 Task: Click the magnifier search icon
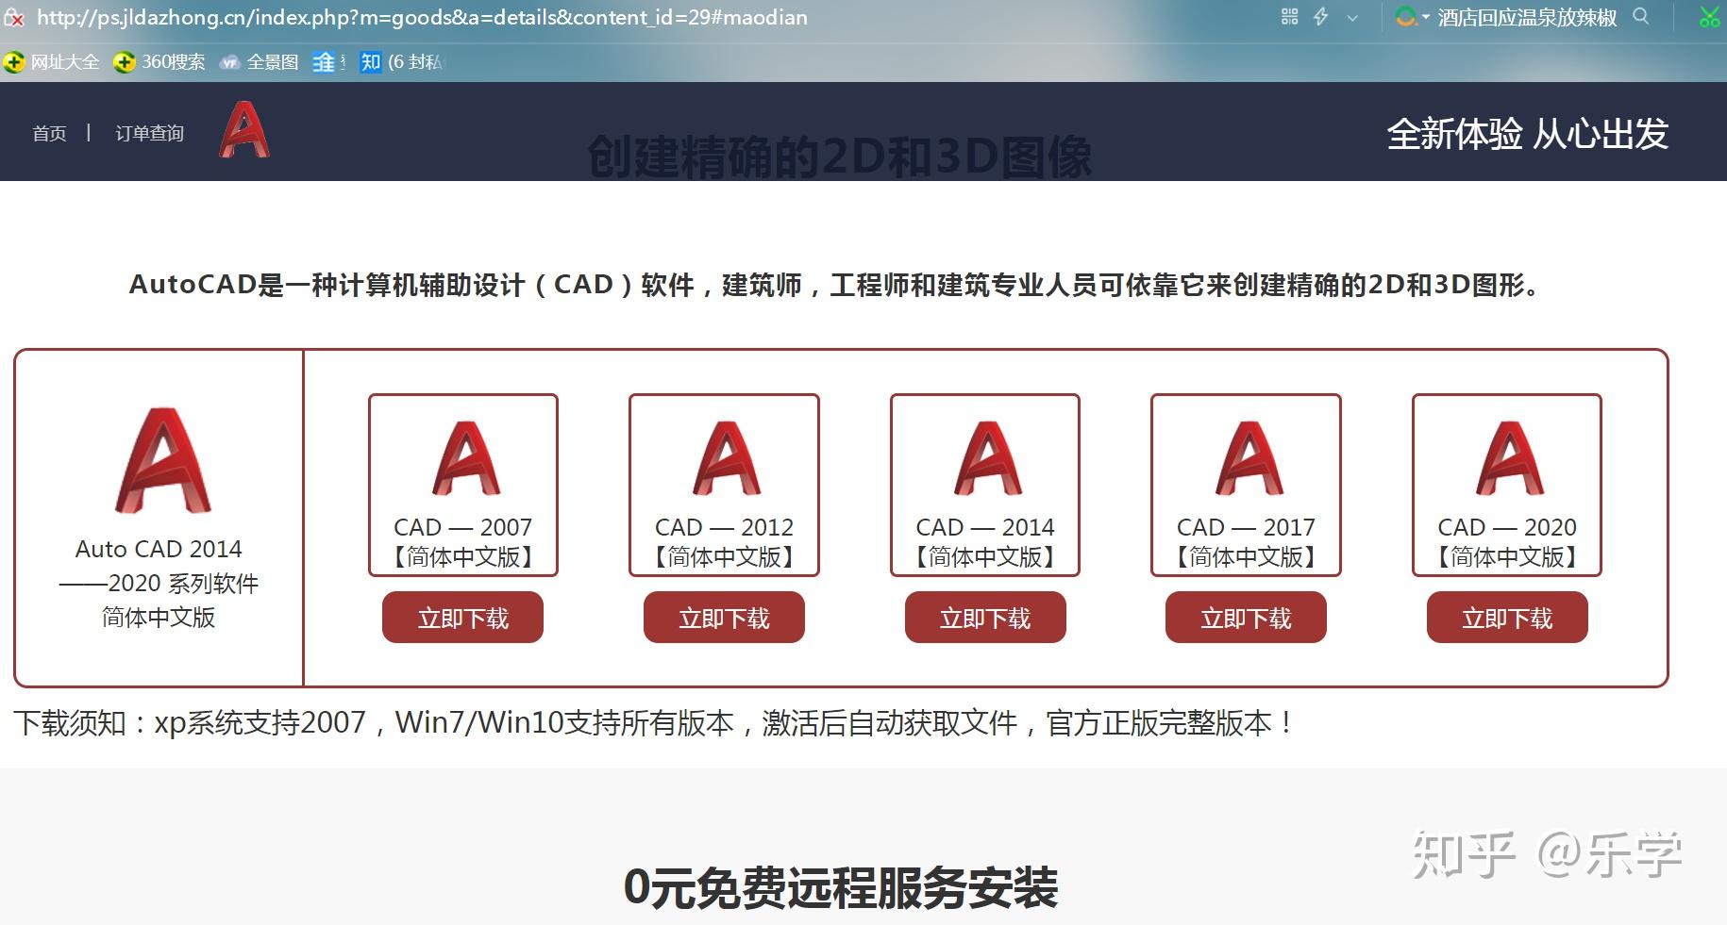1641,16
